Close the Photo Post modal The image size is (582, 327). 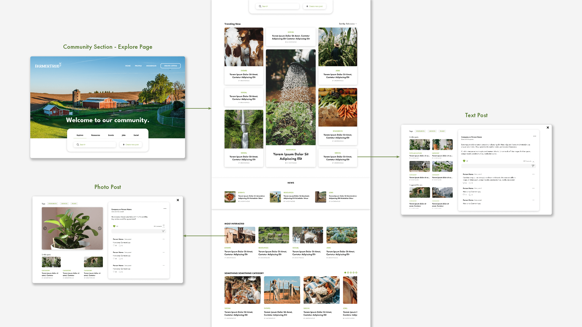tap(178, 200)
